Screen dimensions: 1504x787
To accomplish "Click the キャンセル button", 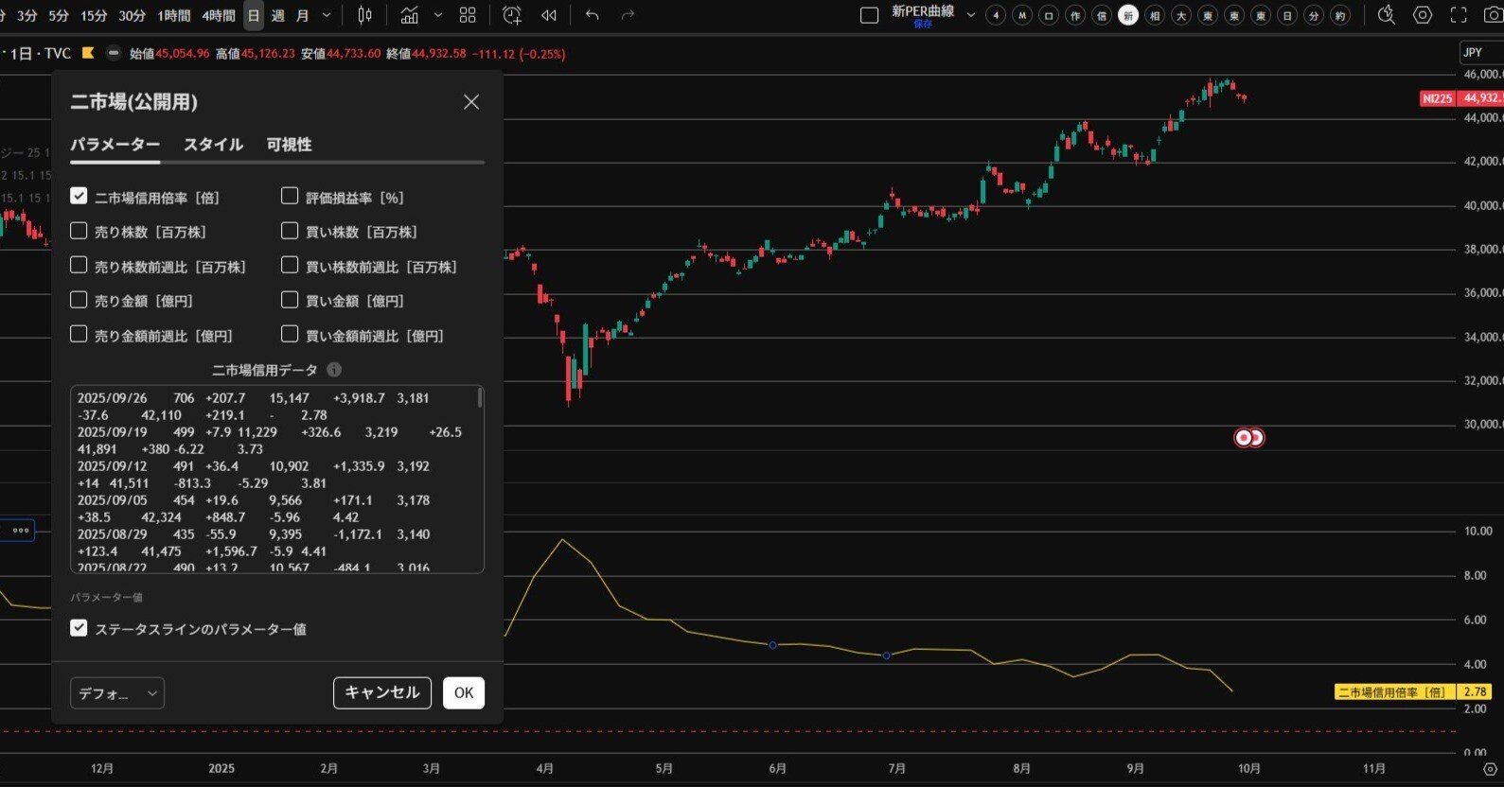I will click(382, 692).
